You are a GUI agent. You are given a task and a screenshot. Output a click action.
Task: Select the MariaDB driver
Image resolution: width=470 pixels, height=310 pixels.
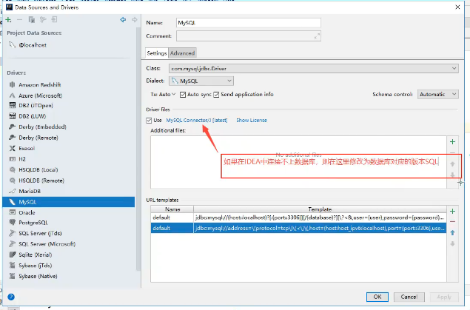coord(30,191)
